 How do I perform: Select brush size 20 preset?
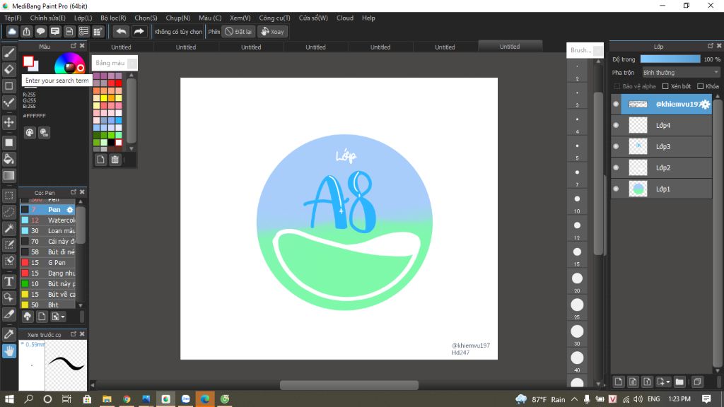pyautogui.click(x=577, y=278)
